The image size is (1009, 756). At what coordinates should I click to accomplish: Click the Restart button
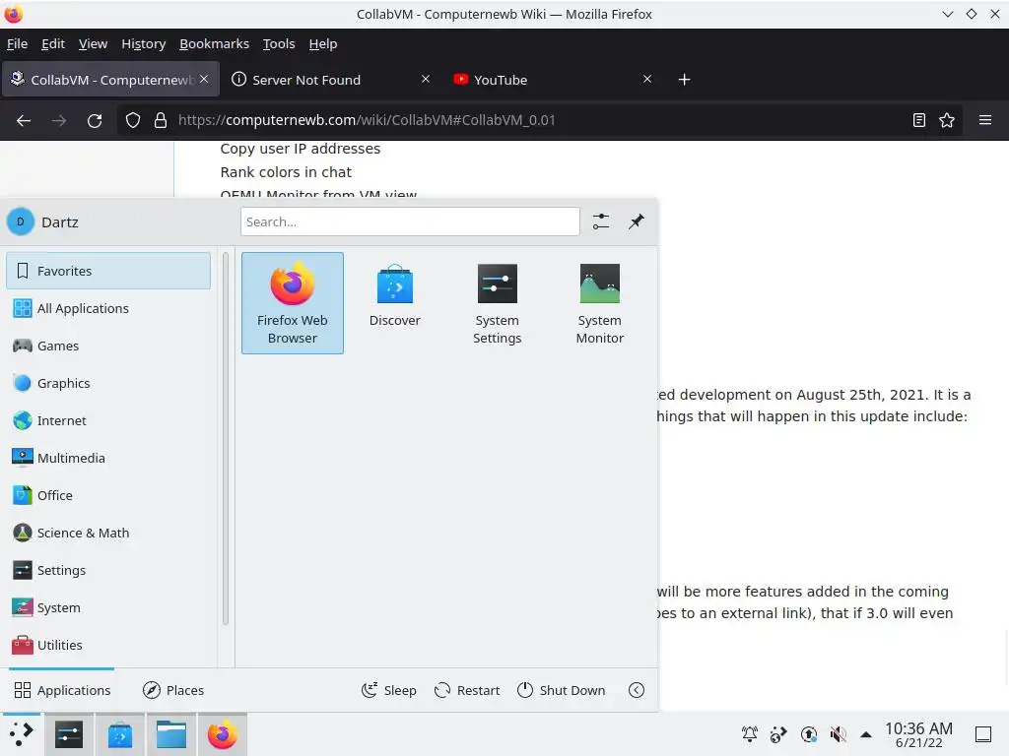467,690
